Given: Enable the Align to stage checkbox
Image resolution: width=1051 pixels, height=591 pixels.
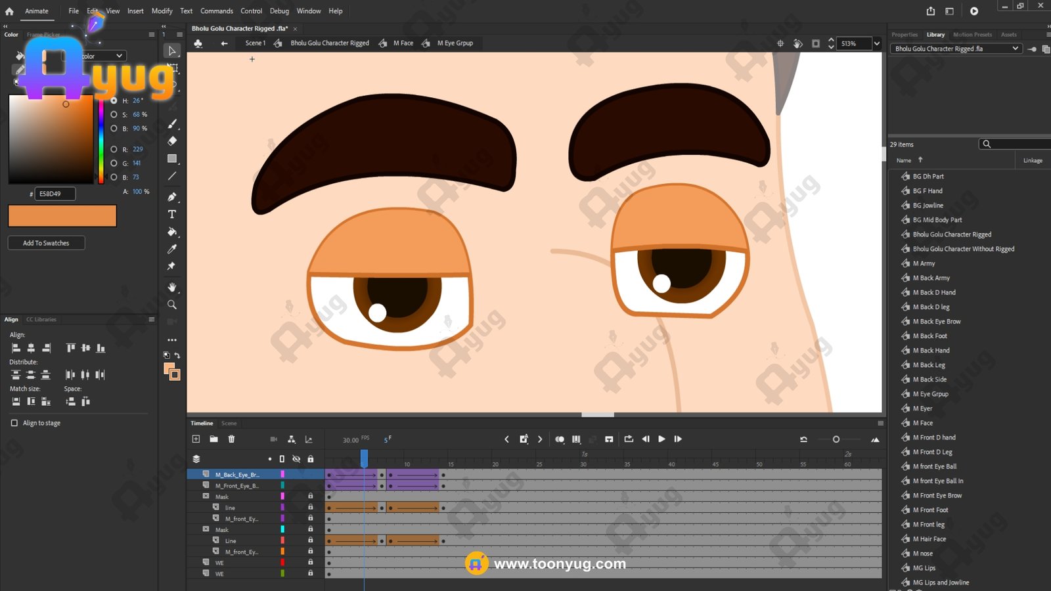Looking at the screenshot, I should click(x=14, y=423).
